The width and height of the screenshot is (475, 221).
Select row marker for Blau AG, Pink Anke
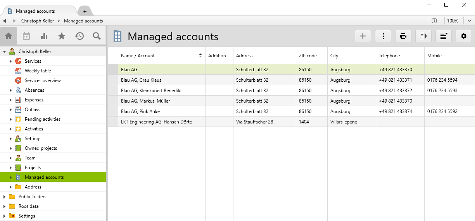(113, 111)
